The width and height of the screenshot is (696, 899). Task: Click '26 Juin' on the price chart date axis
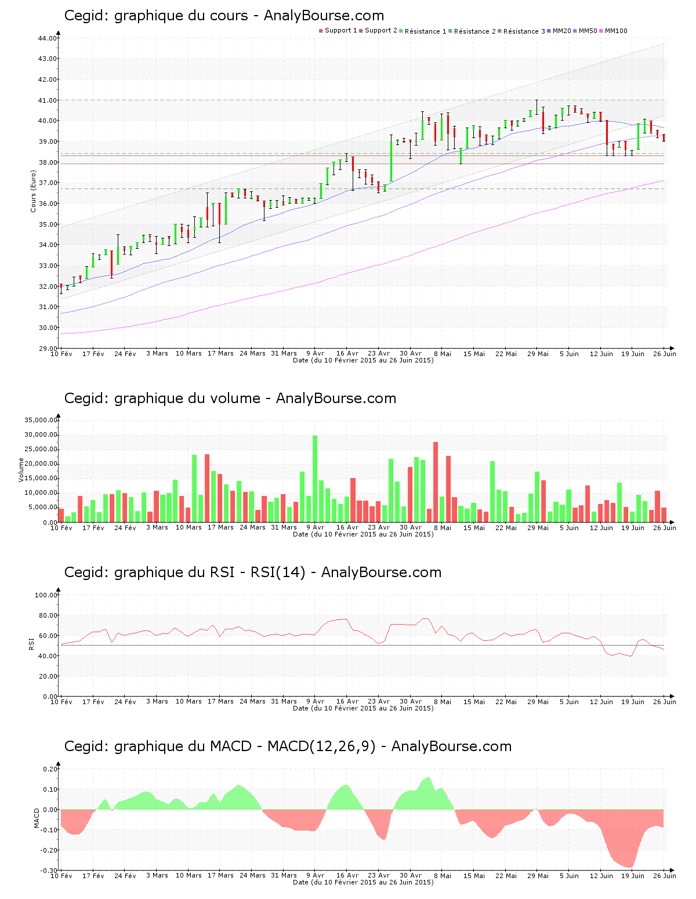[665, 354]
